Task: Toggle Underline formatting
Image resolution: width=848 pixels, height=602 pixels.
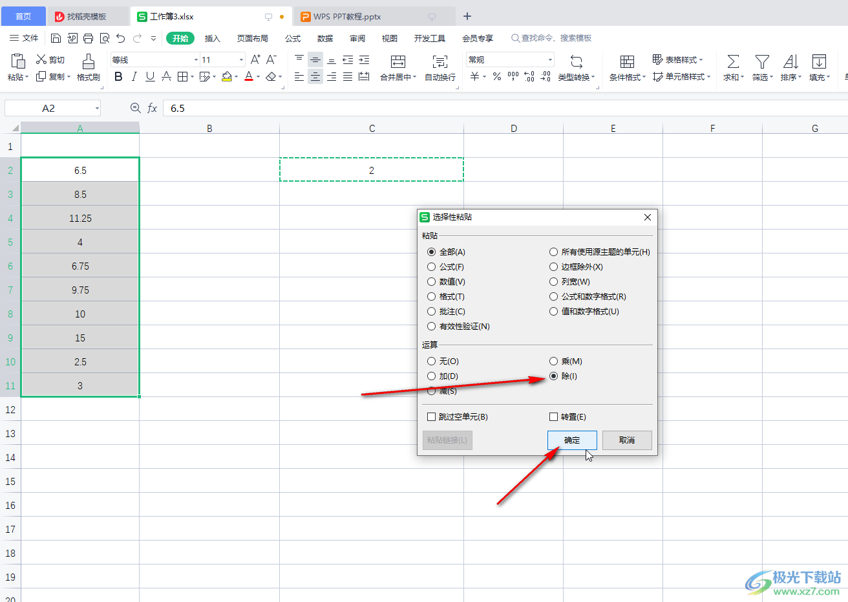Action: point(150,77)
